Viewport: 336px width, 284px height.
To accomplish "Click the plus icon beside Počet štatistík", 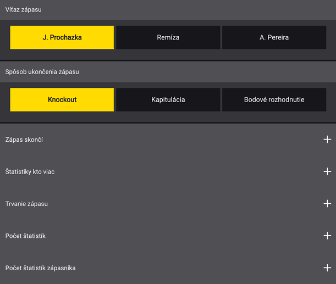I will [x=327, y=236].
